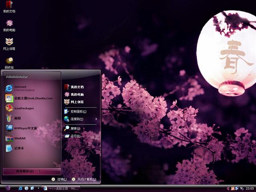Switch to the 桌酷主题 taskbar window
Image resolution: width=256 pixels, height=192 pixels.
[x=62, y=188]
